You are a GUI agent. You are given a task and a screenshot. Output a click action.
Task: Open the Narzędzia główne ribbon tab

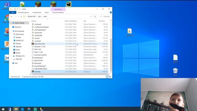(23, 12)
